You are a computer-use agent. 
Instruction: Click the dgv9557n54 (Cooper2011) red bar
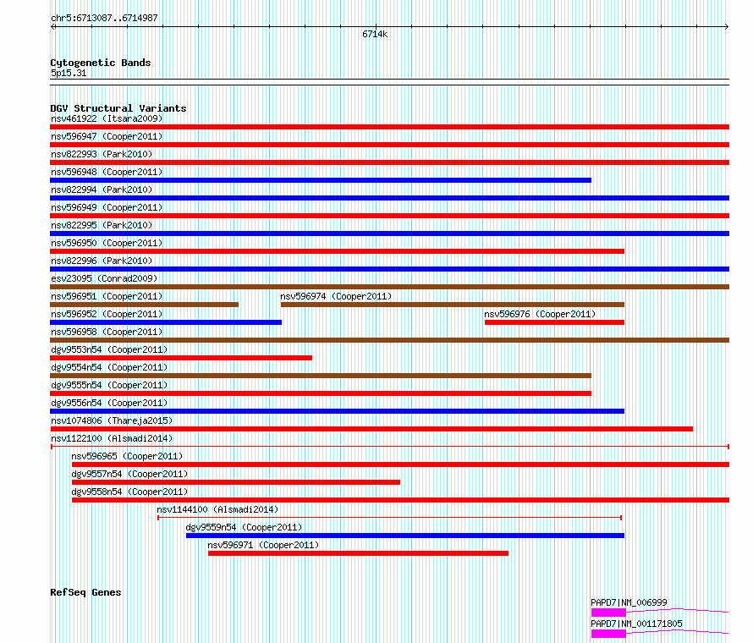(x=236, y=482)
